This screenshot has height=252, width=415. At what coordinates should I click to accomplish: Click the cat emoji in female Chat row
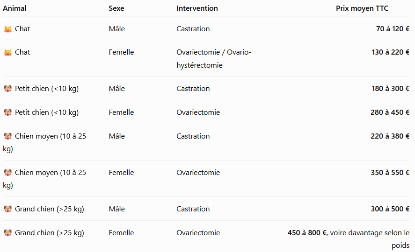(x=8, y=53)
